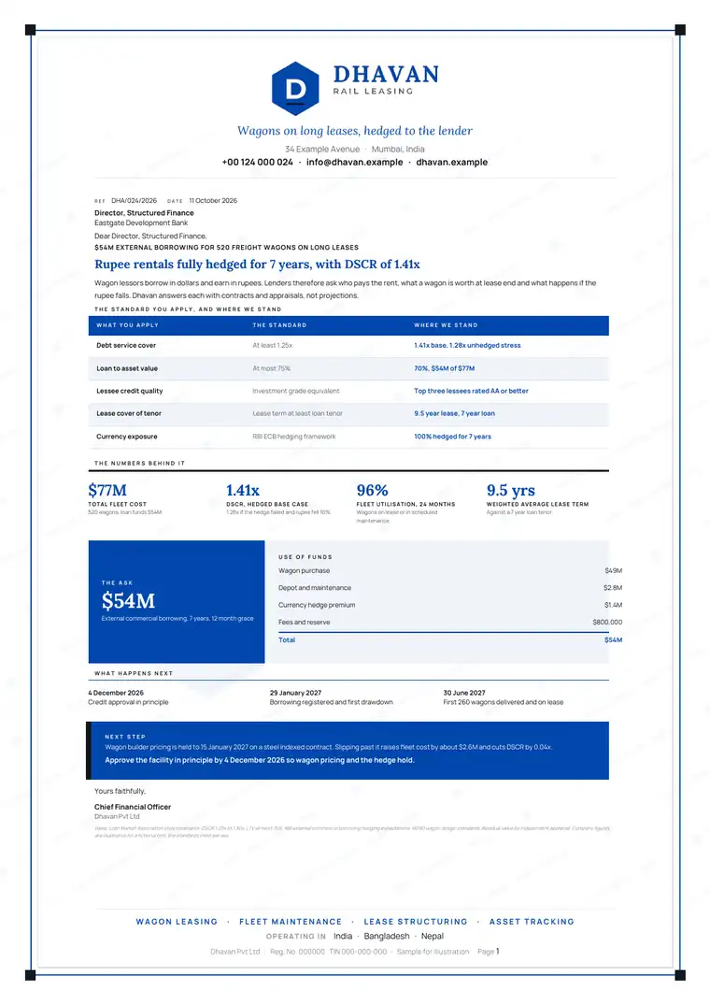Click the date "11 October 2026"
710x1005 pixels.
coord(213,201)
